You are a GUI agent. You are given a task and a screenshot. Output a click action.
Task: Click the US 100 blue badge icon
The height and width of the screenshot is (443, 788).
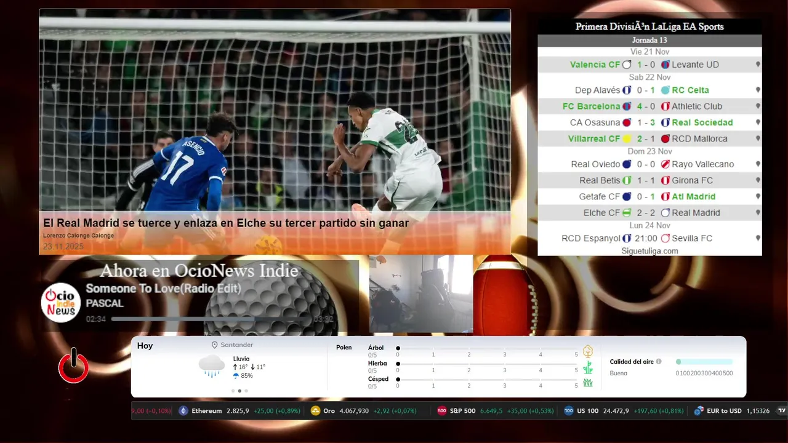point(568,411)
